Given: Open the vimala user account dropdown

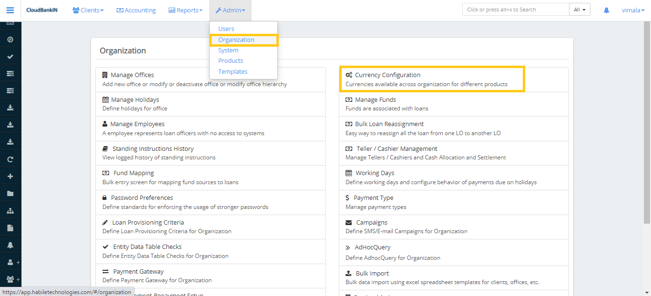Looking at the screenshot, I should click(x=633, y=10).
